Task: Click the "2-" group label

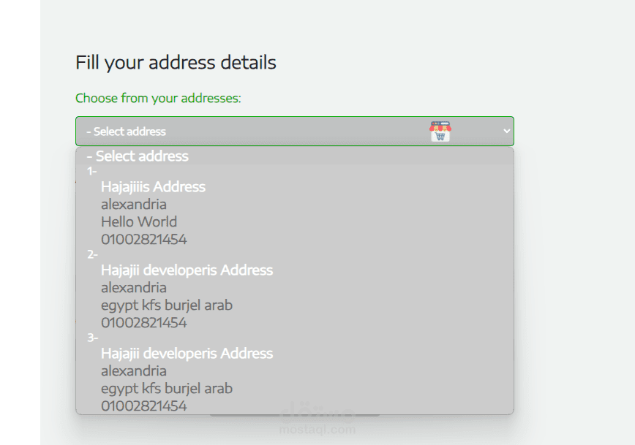Action: 92,254
